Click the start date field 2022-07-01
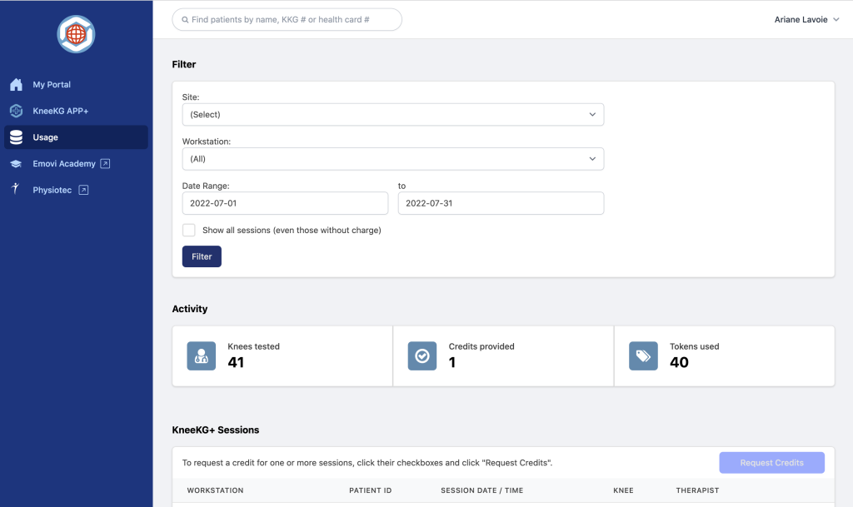This screenshot has height=507, width=853. (x=285, y=203)
